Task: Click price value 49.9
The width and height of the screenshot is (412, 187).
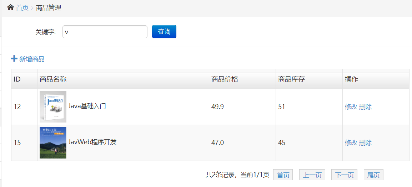Action: pyautogui.click(x=217, y=107)
